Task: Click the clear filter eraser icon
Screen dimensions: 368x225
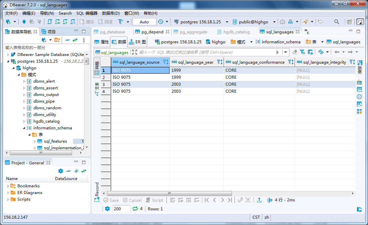Action: coord(295,52)
